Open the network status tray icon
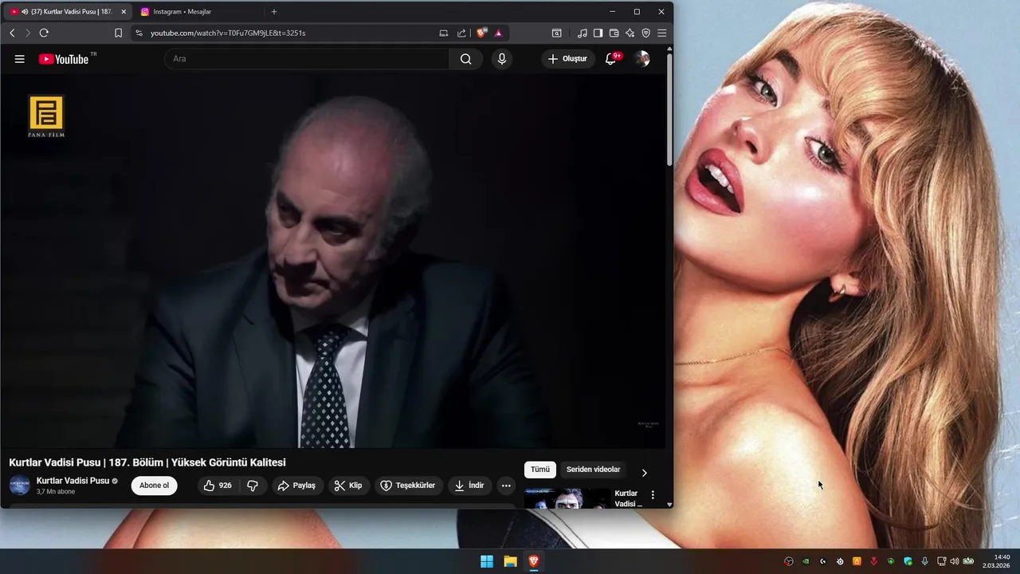The width and height of the screenshot is (1020, 574). click(941, 561)
